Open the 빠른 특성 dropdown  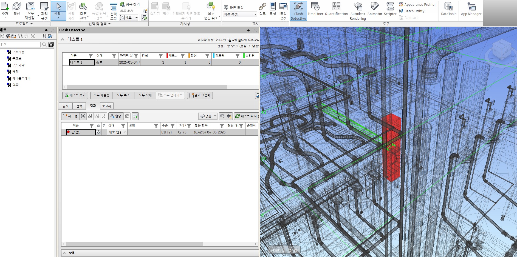coord(240,14)
